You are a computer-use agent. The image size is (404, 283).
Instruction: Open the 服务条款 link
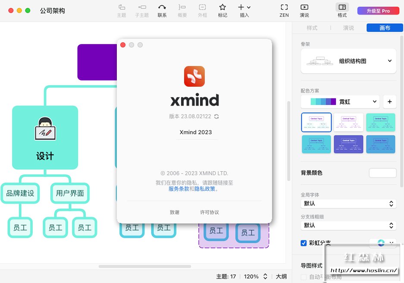179,189
